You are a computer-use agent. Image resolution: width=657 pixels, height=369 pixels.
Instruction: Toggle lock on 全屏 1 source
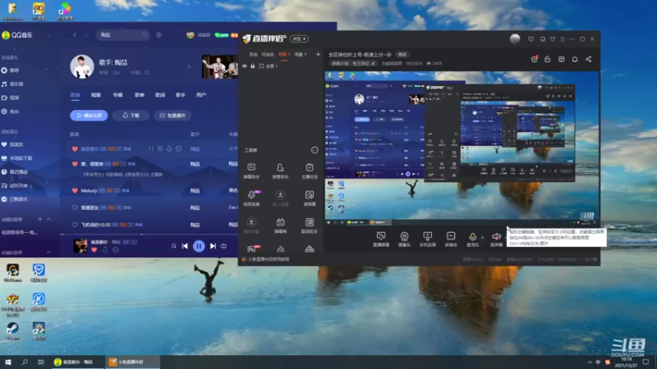click(253, 66)
